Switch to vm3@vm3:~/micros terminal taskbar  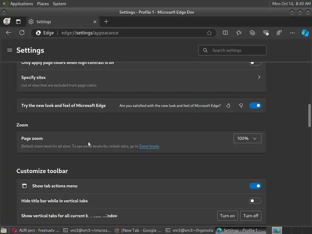tap(87, 230)
